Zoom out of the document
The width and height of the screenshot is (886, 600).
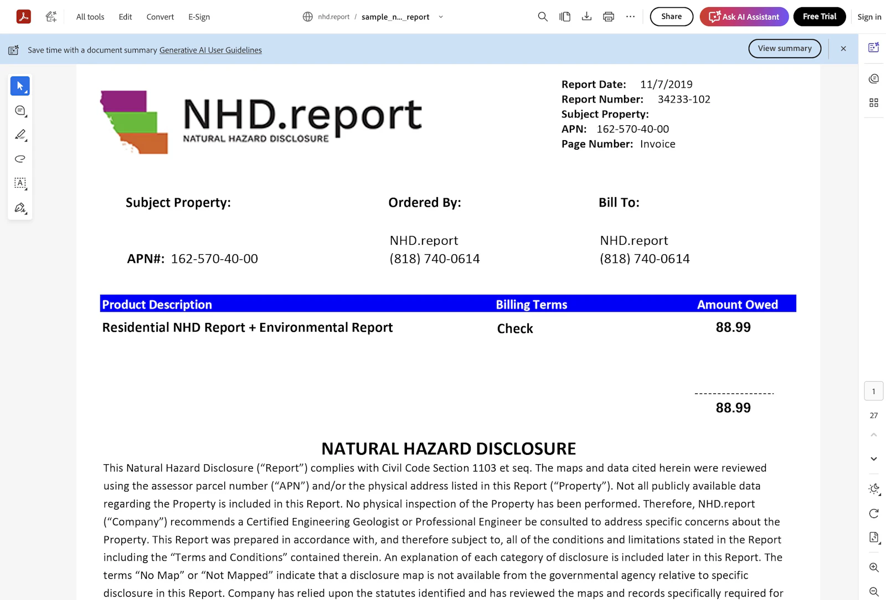click(874, 592)
